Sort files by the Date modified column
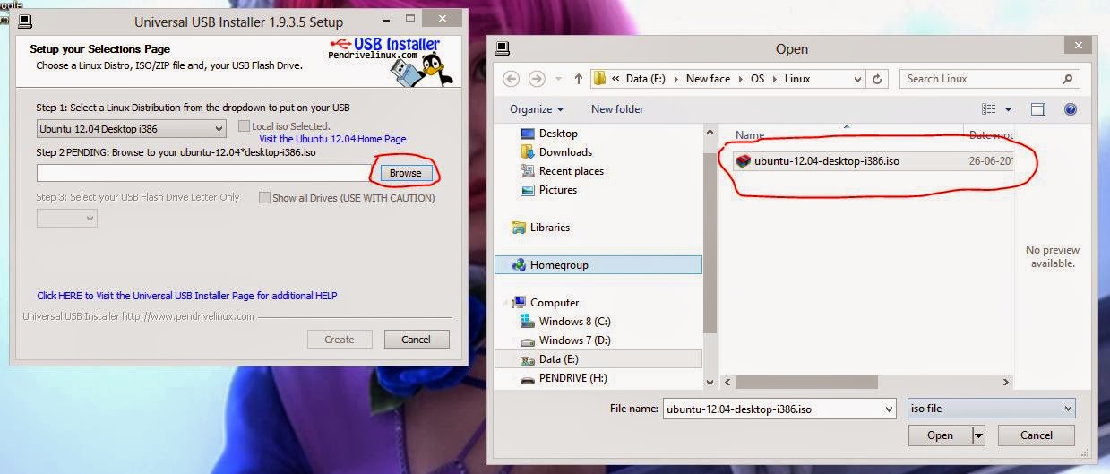 (989, 135)
